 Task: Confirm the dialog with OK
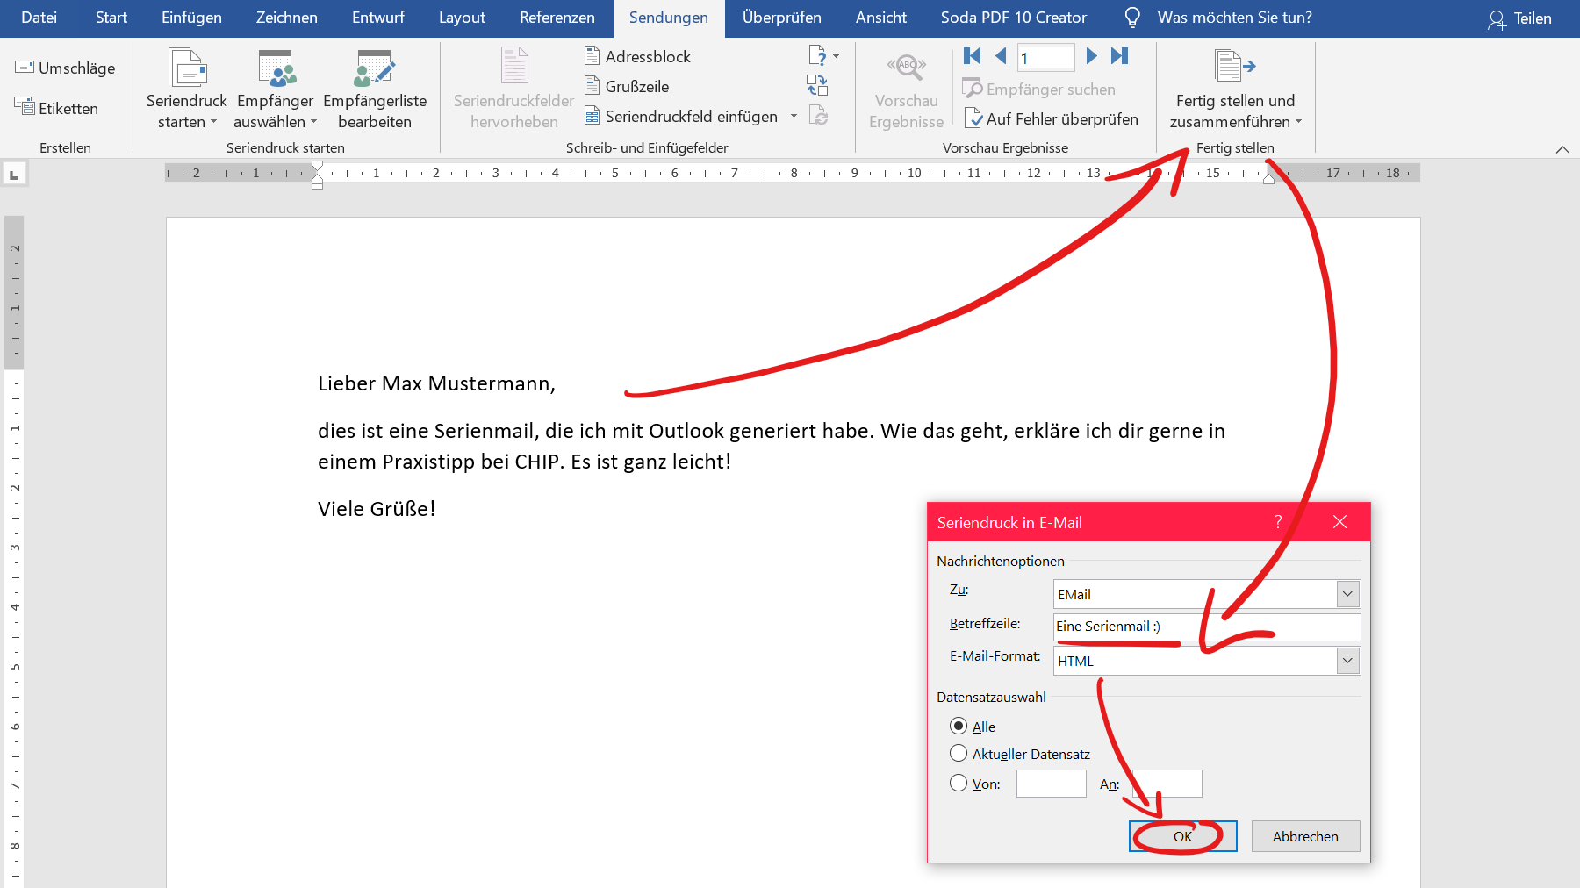1181,836
